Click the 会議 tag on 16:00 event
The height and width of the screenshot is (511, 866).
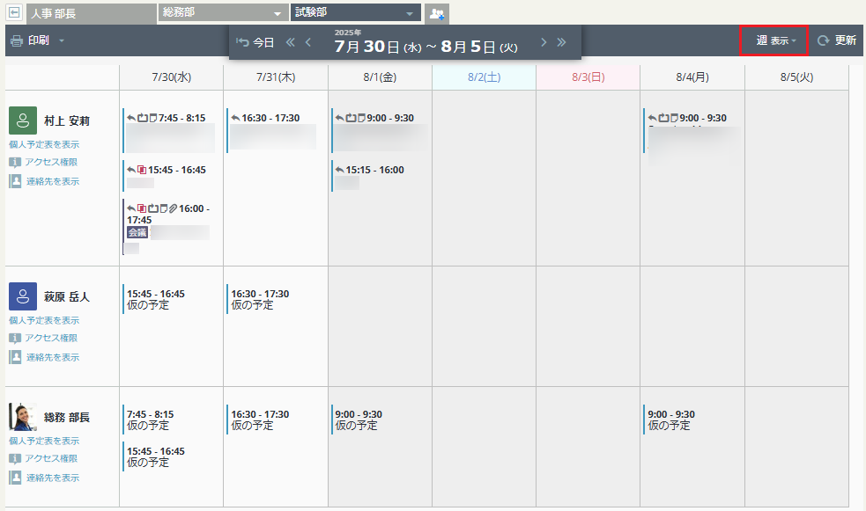[137, 232]
